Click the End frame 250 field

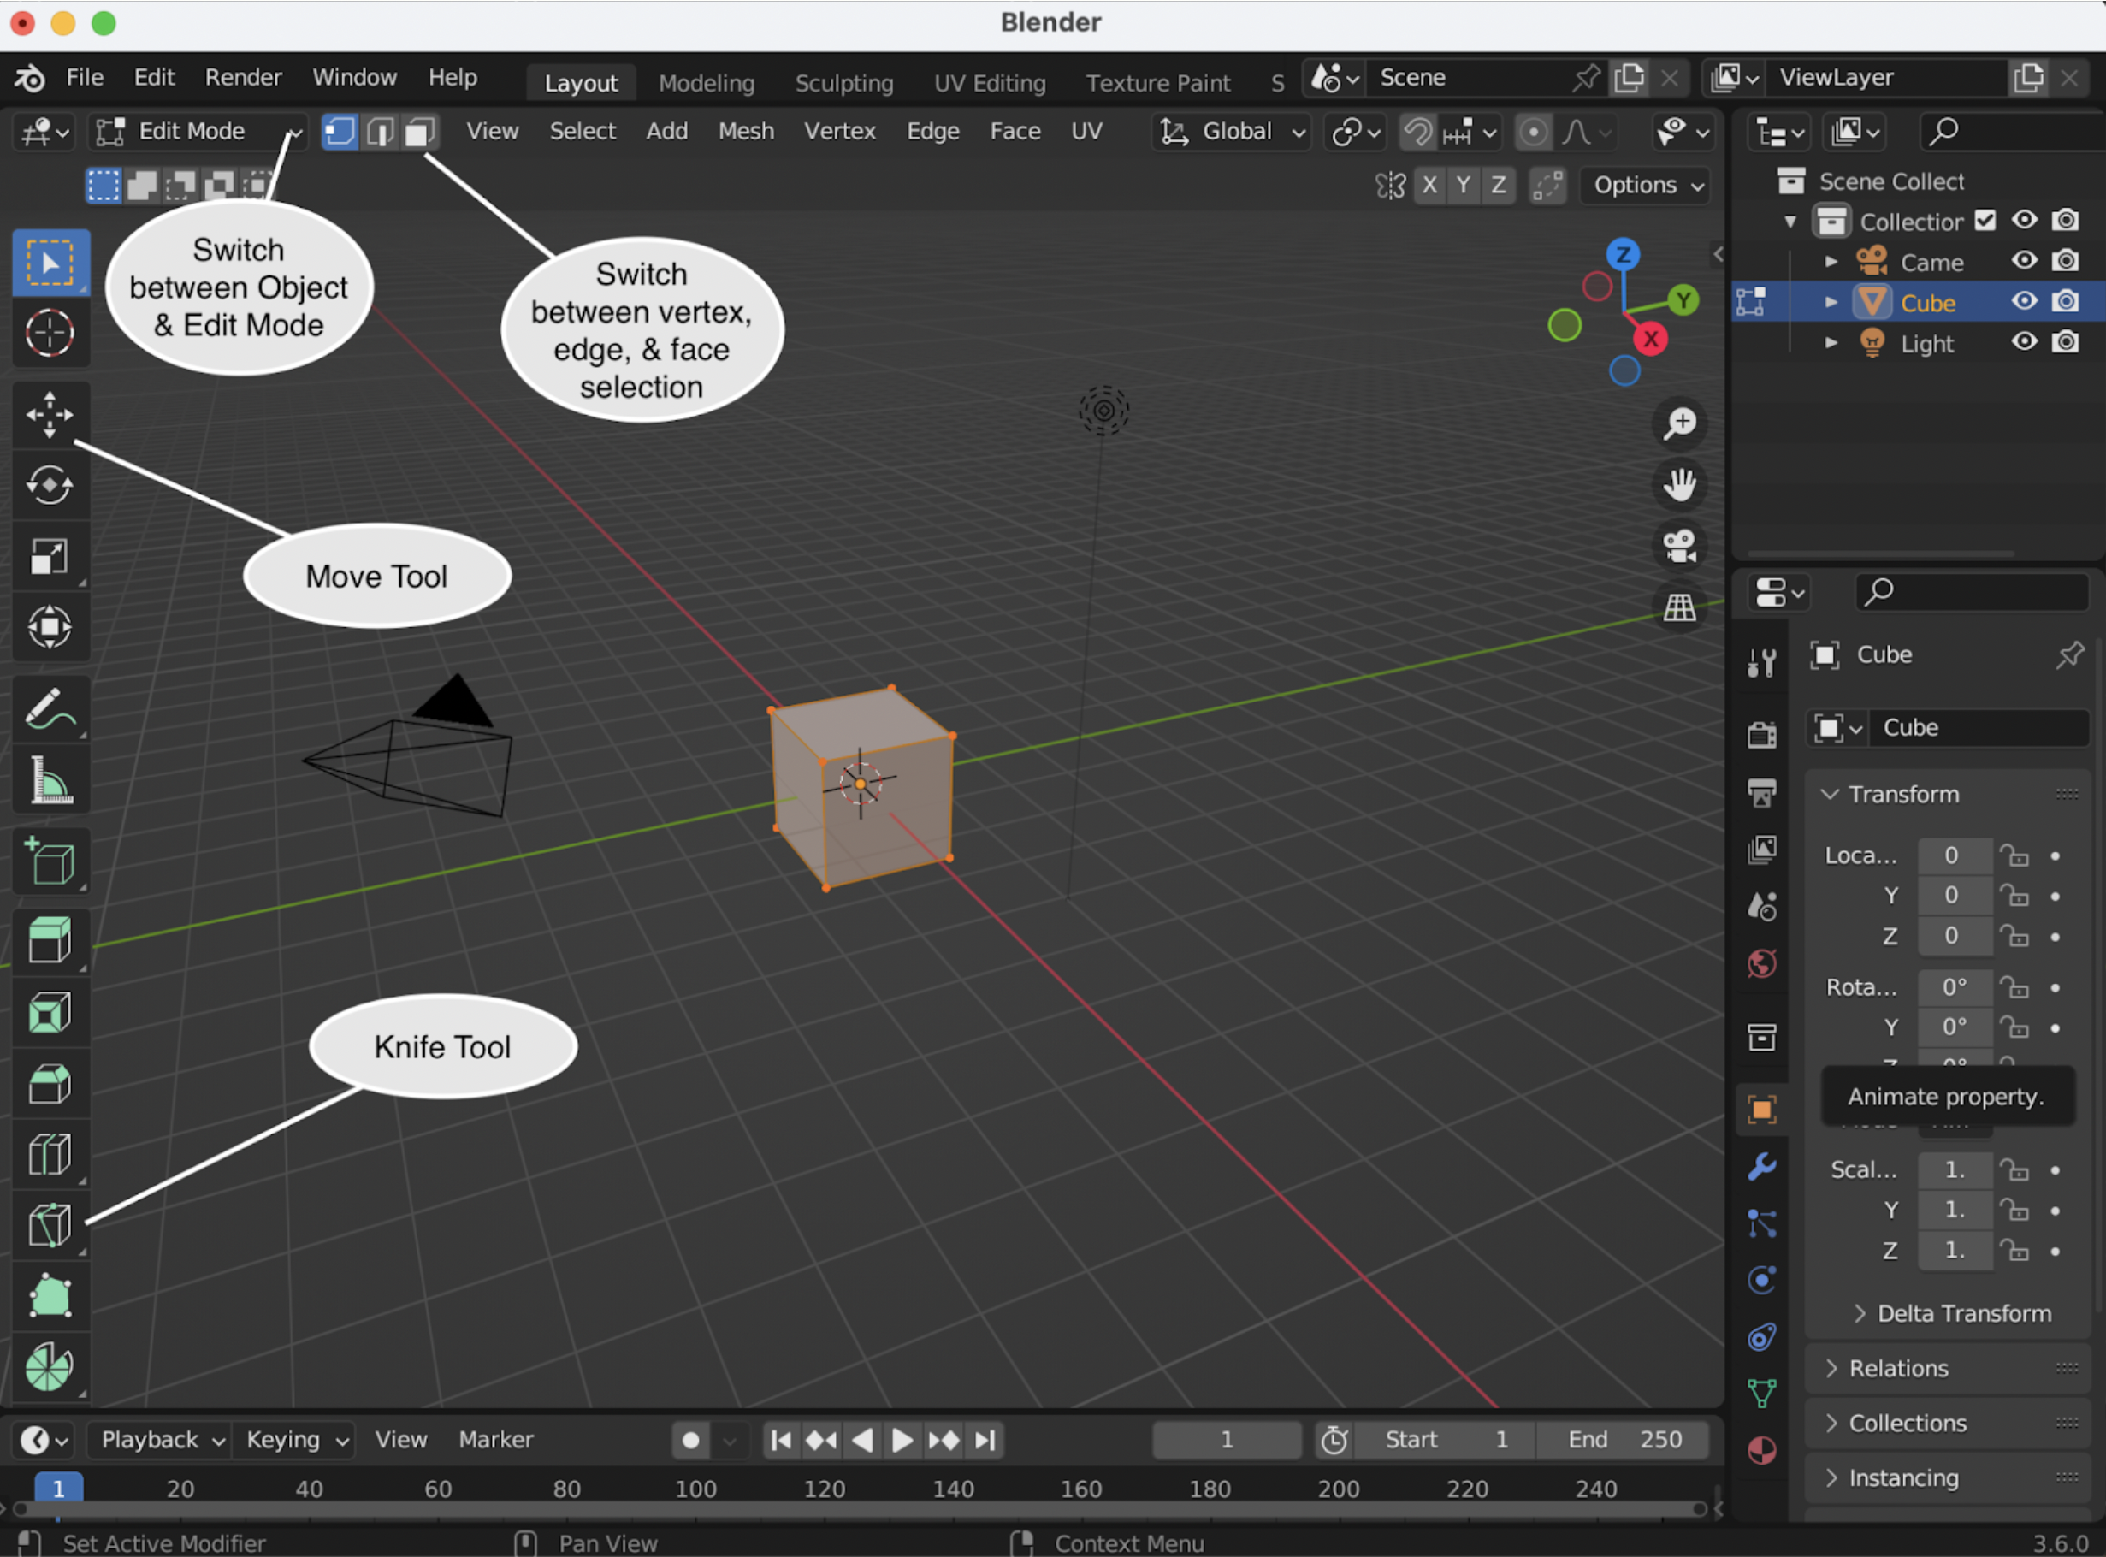(x=1623, y=1439)
